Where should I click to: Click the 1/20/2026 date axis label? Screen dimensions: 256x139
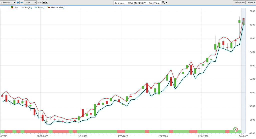point(123,136)
